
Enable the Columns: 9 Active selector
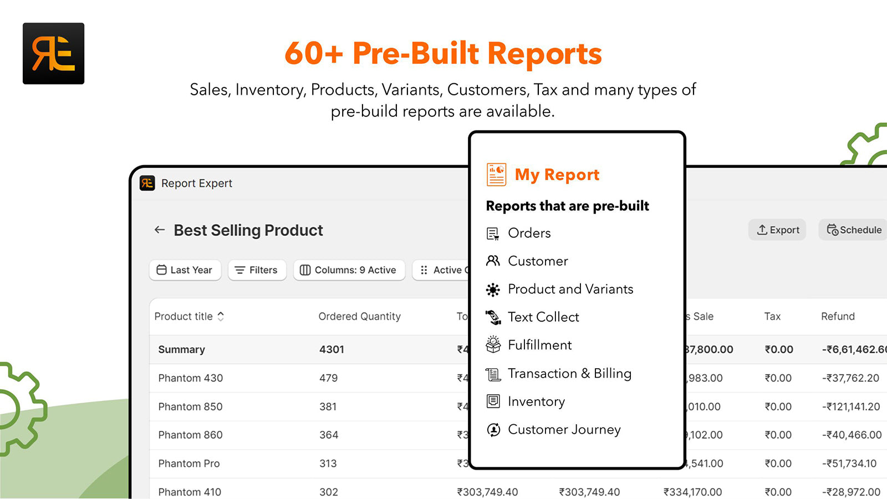pyautogui.click(x=349, y=270)
